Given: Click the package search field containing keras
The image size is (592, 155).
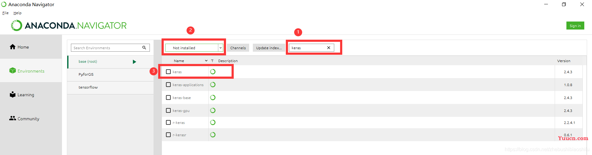Looking at the screenshot, I should [311, 48].
